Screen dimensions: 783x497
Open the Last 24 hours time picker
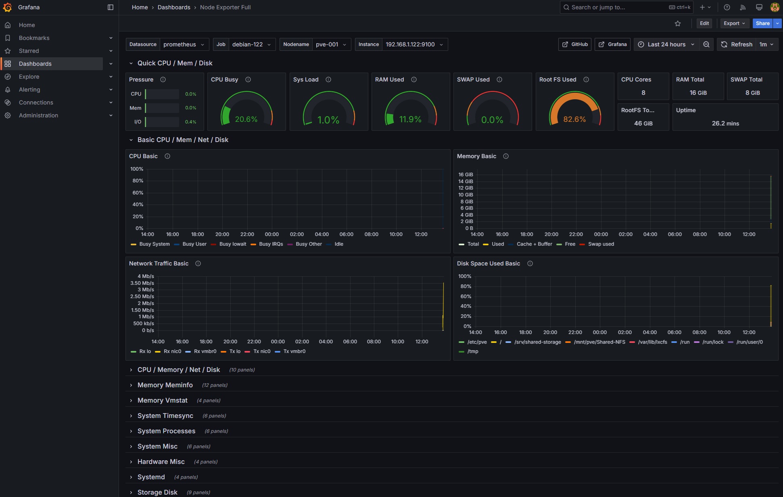(x=666, y=44)
